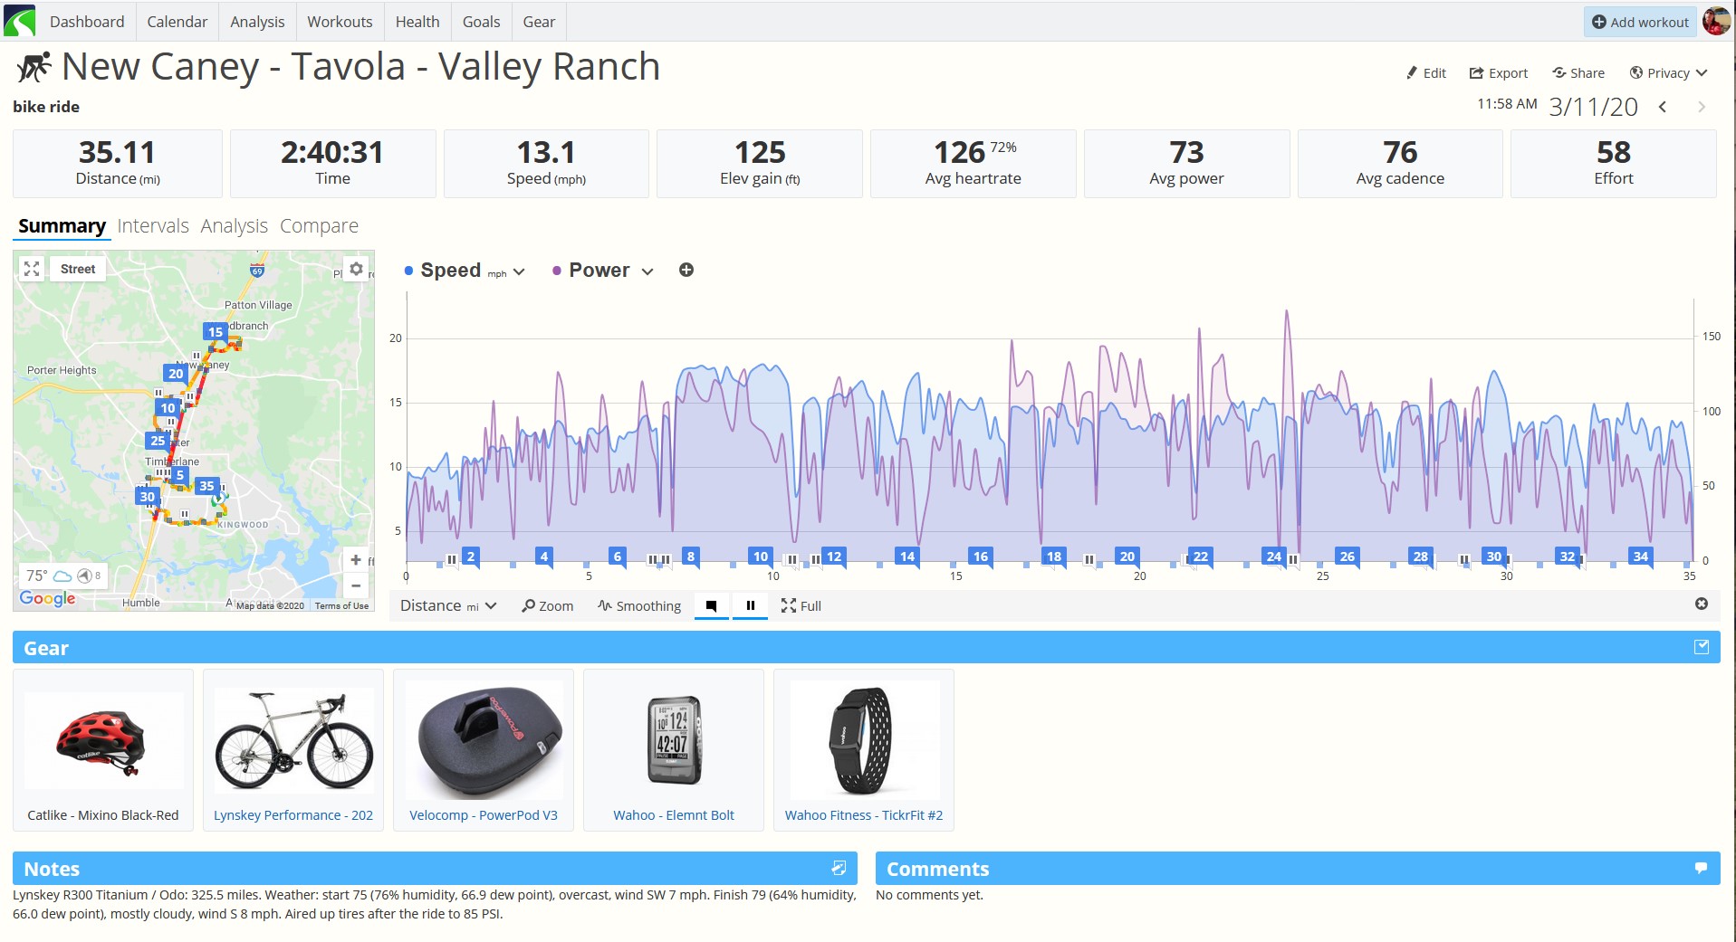
Task: Add another chart metric with plus icon
Action: tap(686, 270)
